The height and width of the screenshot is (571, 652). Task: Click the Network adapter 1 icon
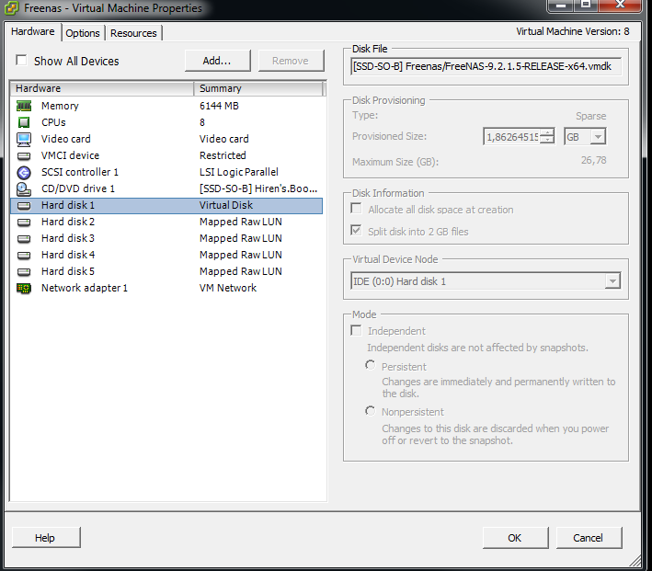[x=24, y=288]
